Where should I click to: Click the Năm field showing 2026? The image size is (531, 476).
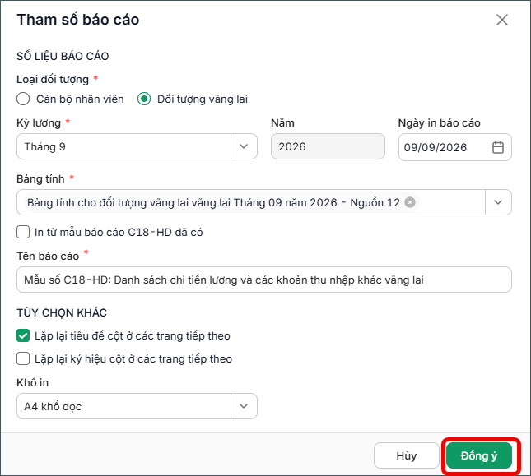(x=328, y=146)
